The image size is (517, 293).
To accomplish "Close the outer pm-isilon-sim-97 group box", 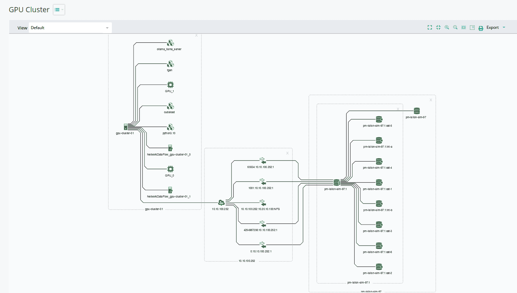I will 431,100.
